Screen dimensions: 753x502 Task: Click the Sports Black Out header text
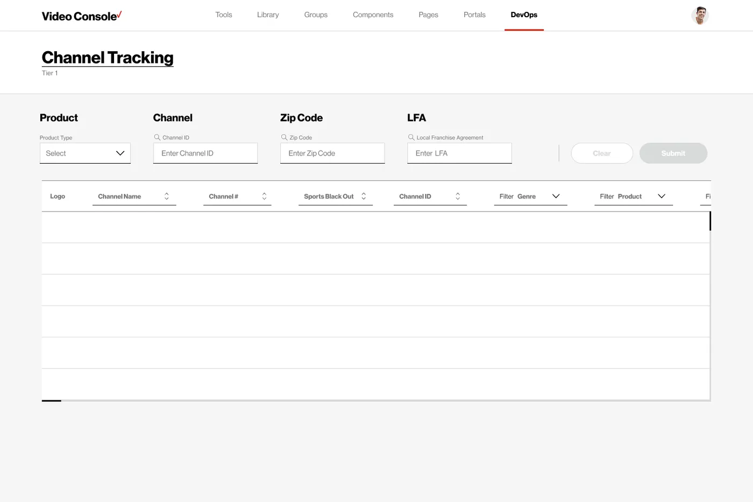click(329, 196)
